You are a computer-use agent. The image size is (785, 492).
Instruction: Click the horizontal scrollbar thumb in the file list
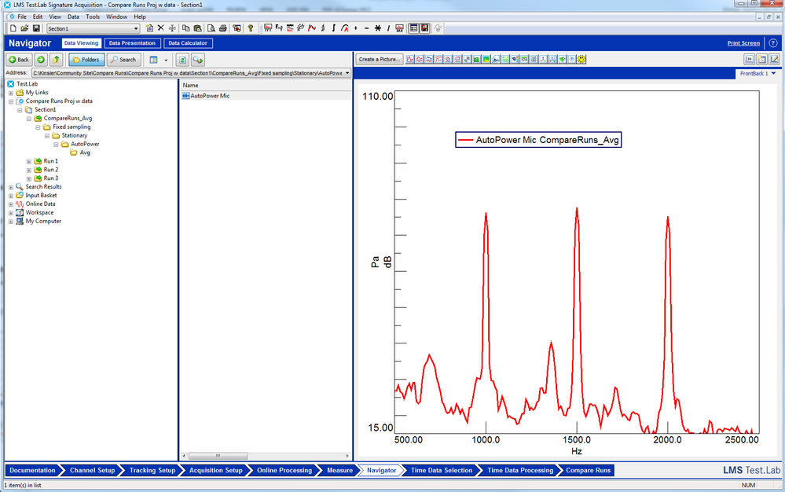(x=218, y=456)
